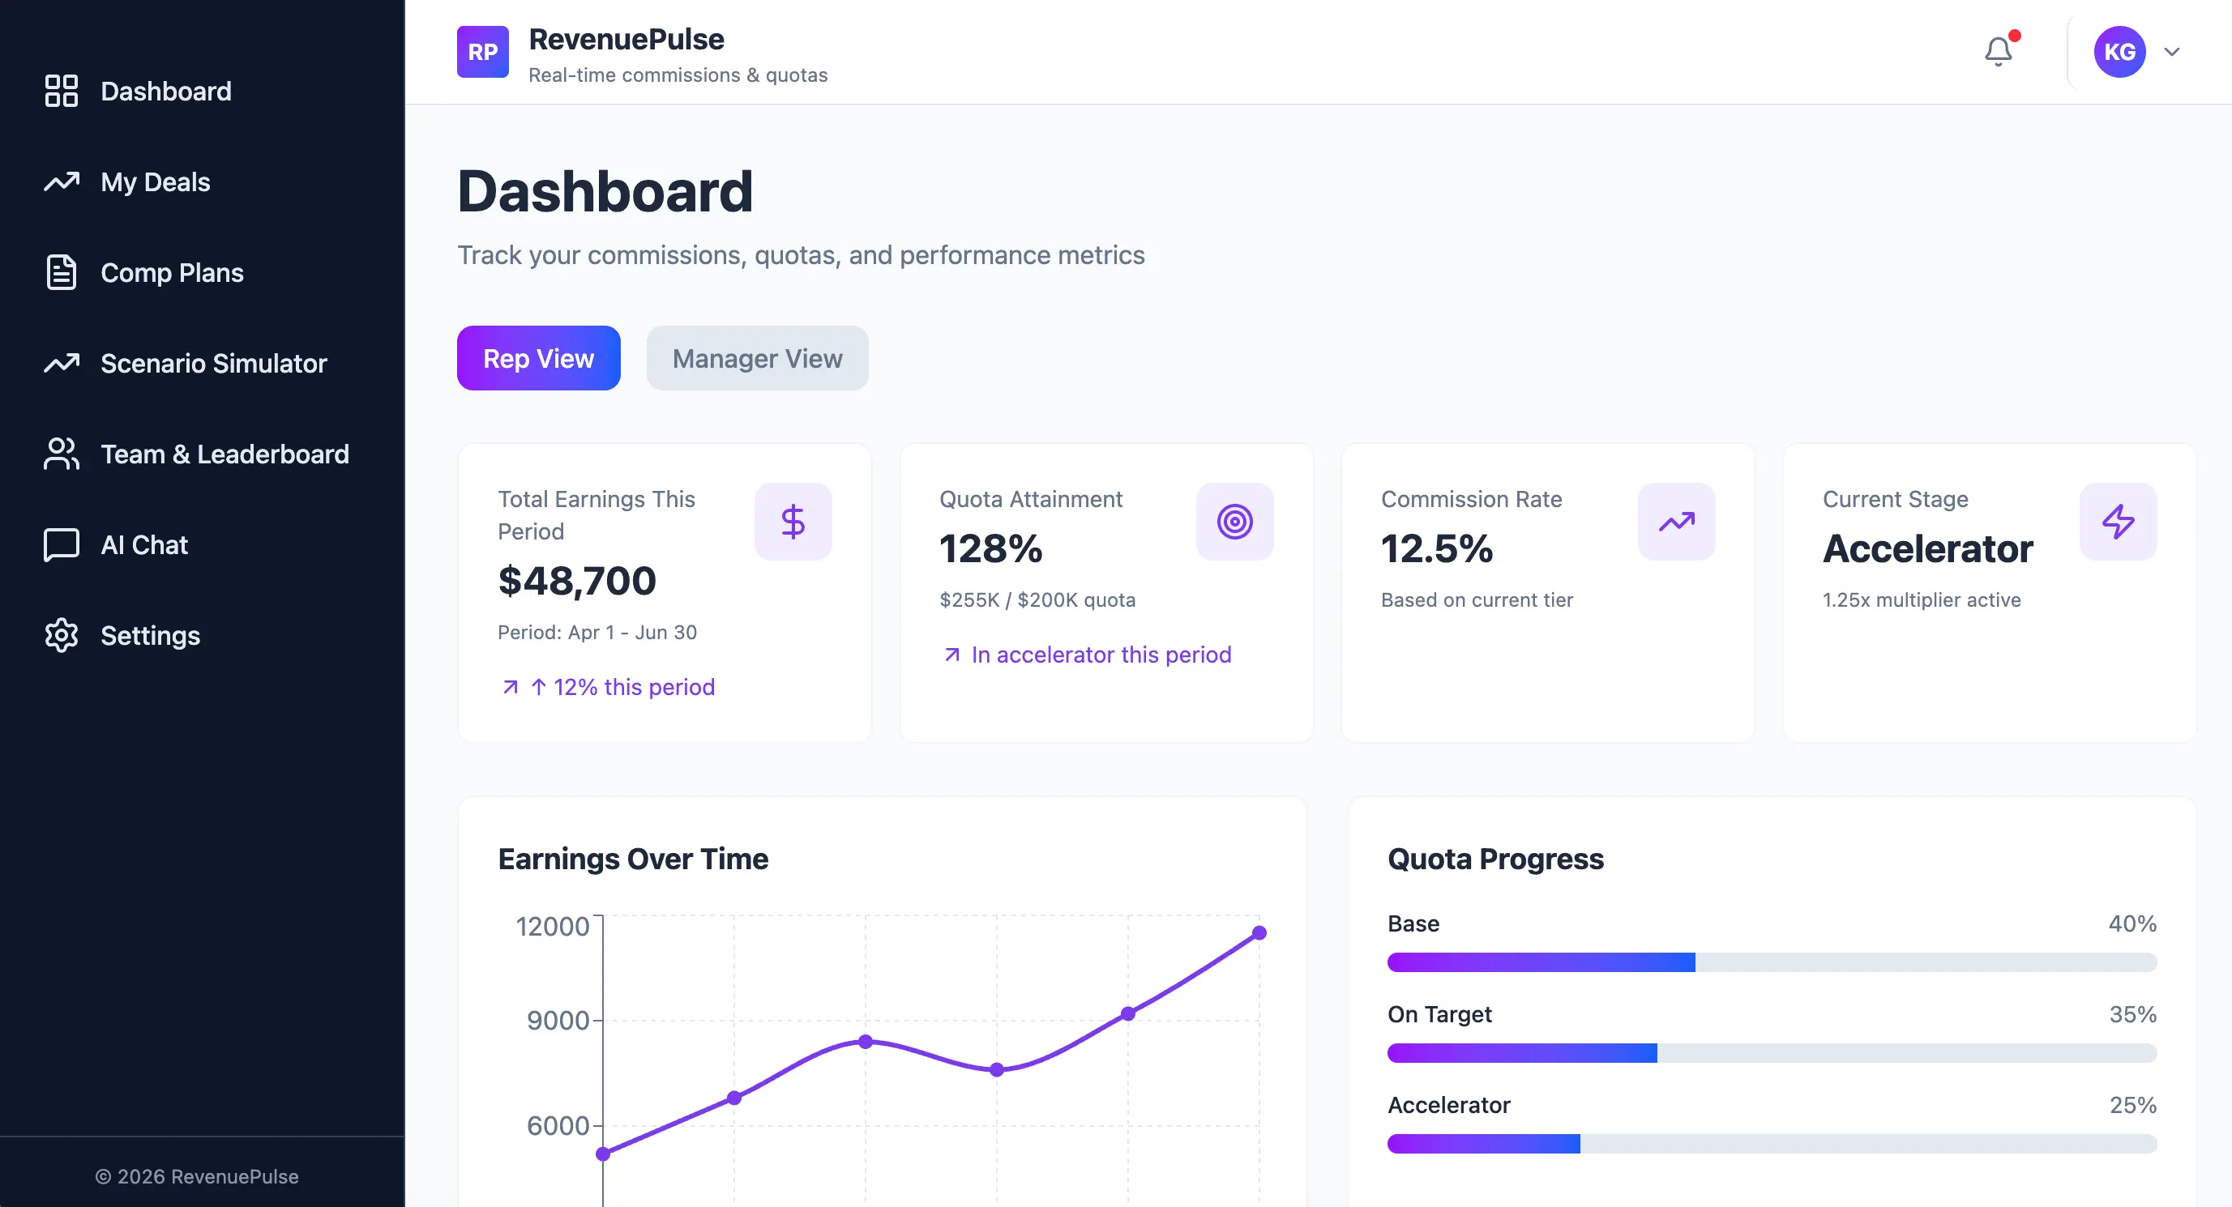Click the On Target progress bar
Viewport: 2232px width, 1207px height.
1772,1053
